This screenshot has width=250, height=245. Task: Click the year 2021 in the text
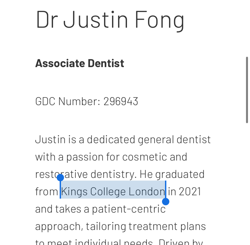point(190,191)
